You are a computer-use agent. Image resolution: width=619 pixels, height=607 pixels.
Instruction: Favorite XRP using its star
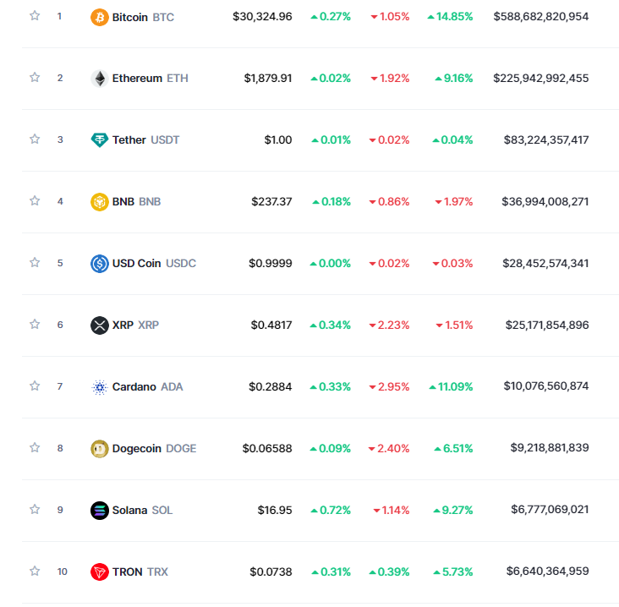[35, 325]
